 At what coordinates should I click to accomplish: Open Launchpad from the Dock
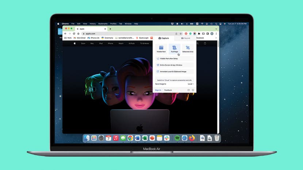94,138
